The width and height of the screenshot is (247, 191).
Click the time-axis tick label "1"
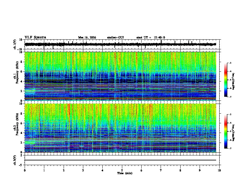point(44,170)
